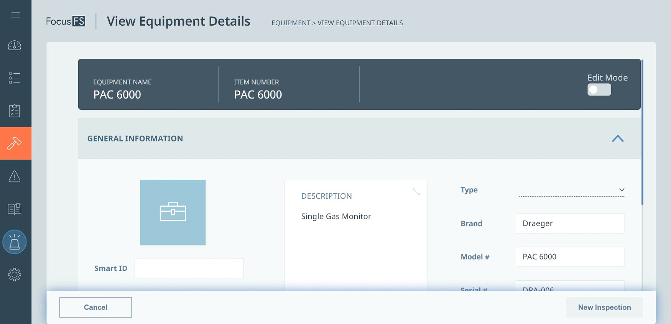Click the Brand field containing Draeger

click(570, 224)
